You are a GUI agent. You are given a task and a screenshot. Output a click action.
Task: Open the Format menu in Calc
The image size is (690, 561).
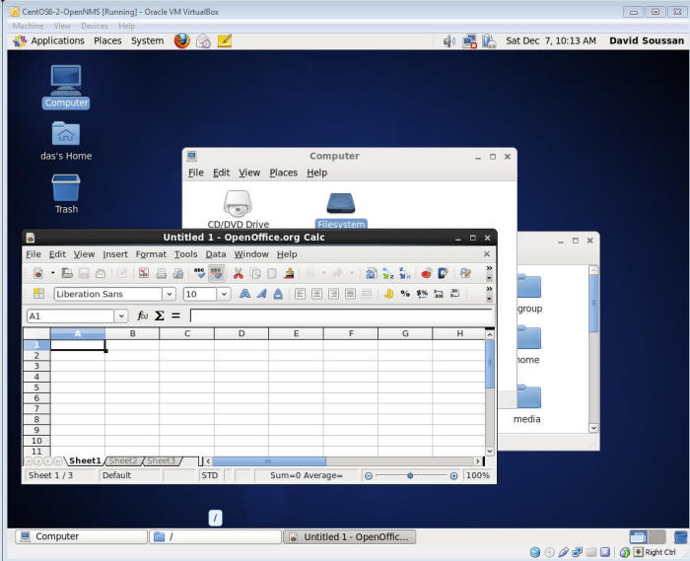point(151,254)
